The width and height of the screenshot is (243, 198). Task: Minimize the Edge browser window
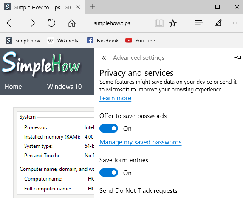(x=198, y=7)
